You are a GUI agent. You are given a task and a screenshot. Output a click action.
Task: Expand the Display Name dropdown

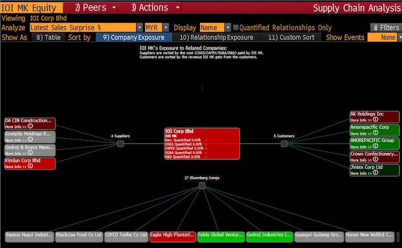228,27
